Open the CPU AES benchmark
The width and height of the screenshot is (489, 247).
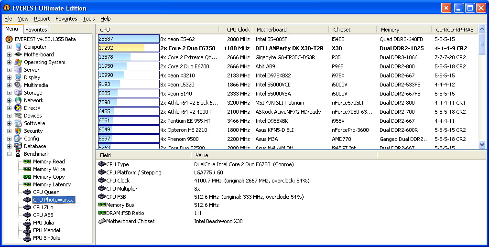(x=43, y=215)
